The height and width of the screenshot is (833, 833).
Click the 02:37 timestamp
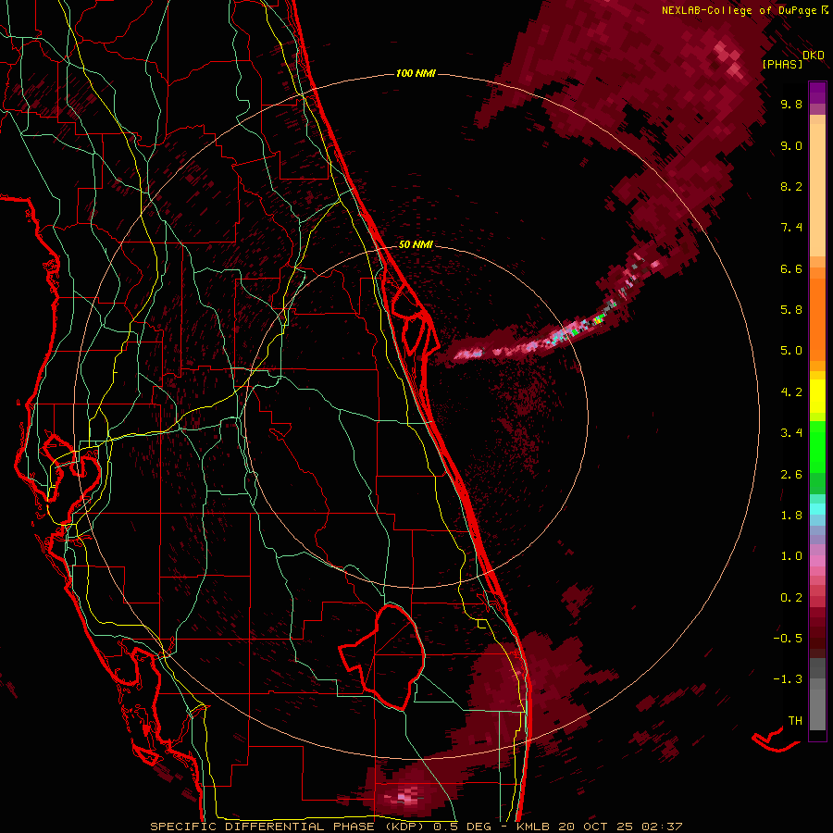click(661, 827)
